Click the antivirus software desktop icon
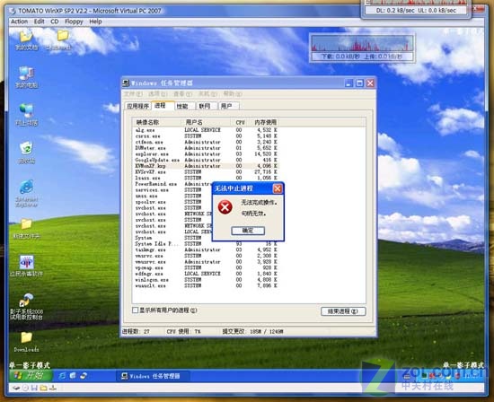This screenshot has height=402, width=494. click(26, 266)
